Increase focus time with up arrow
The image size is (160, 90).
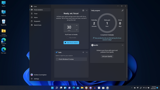pyautogui.click(x=77, y=25)
